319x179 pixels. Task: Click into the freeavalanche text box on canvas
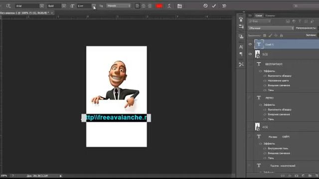[116, 118]
